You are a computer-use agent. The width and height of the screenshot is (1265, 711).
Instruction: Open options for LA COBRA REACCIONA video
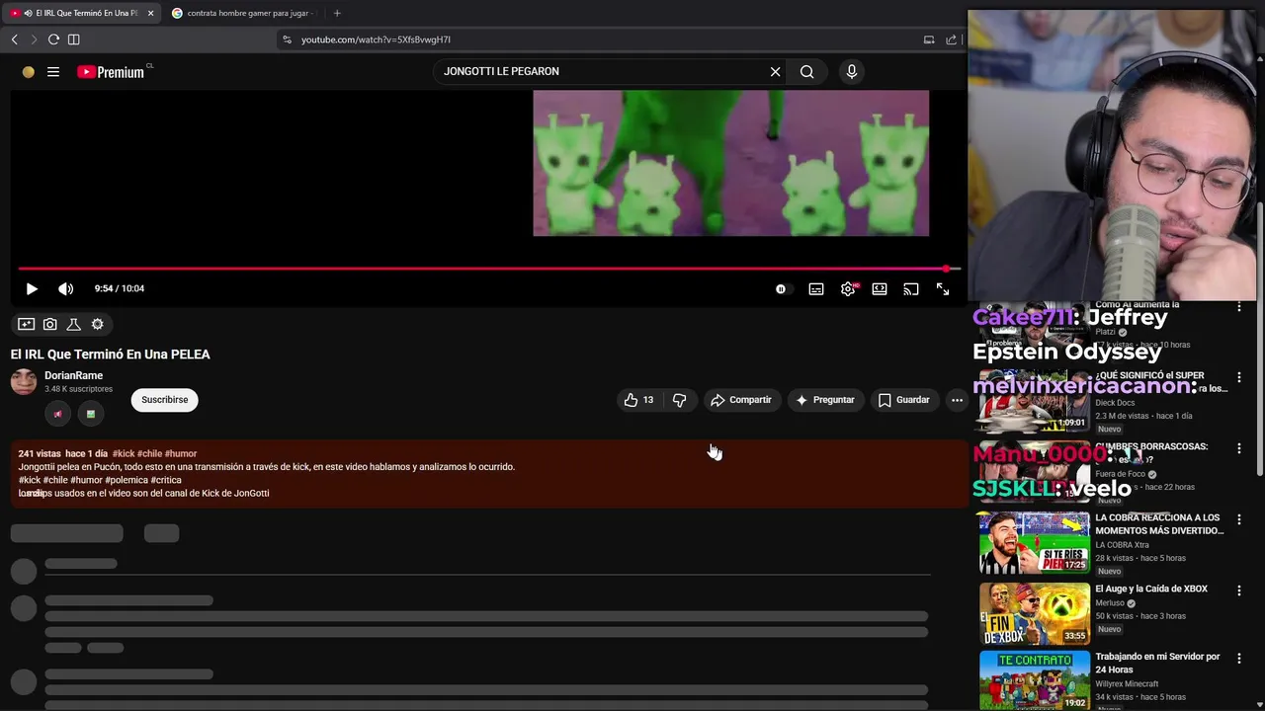pos(1239,519)
